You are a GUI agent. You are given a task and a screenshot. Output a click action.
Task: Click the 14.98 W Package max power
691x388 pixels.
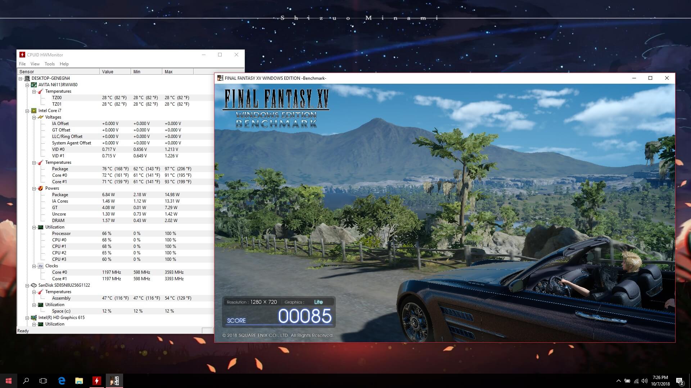click(172, 195)
